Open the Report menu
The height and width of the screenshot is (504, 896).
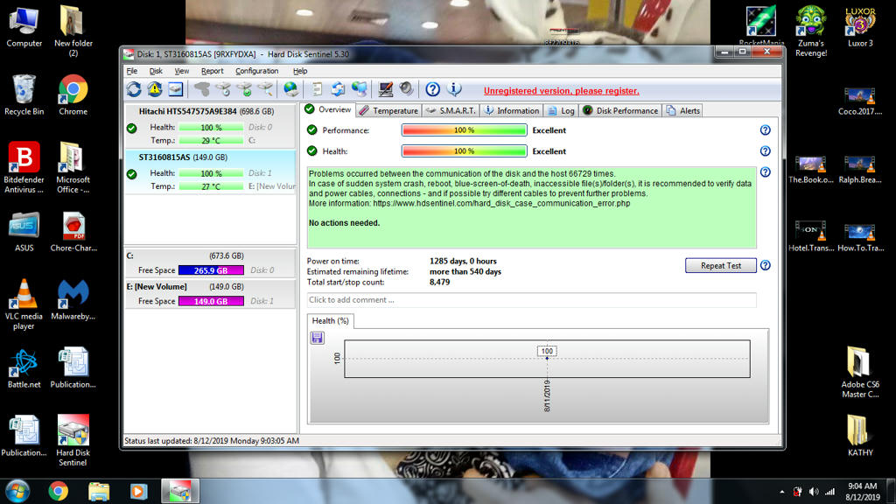click(x=212, y=71)
